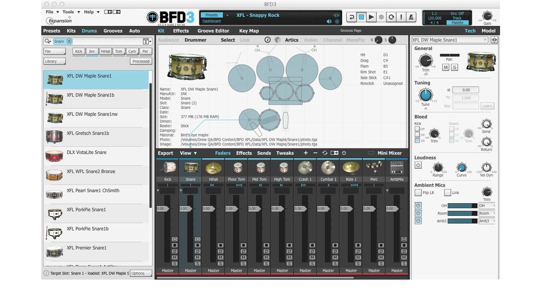Filter browser by HiHat
This screenshot has width=544, height=306.
[x=105, y=51]
